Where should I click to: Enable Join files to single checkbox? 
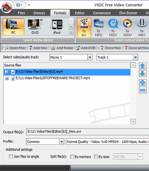[x=11, y=156]
